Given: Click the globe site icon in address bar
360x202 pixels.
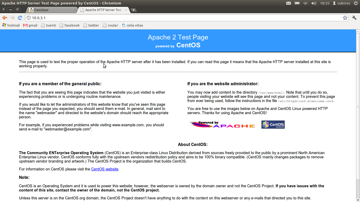Looking at the screenshot, I should coord(28,18).
